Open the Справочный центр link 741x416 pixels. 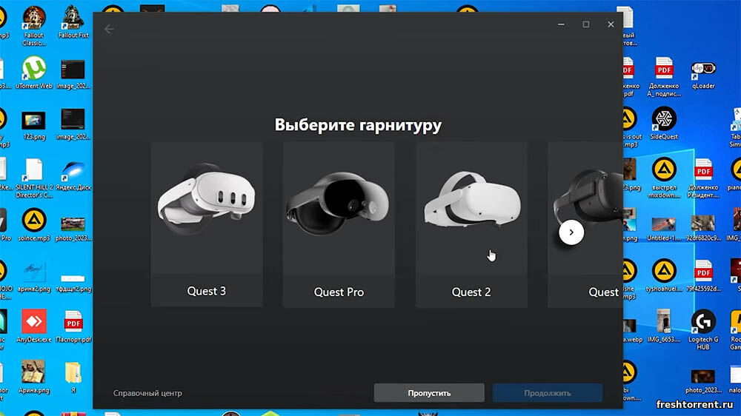[x=147, y=393]
